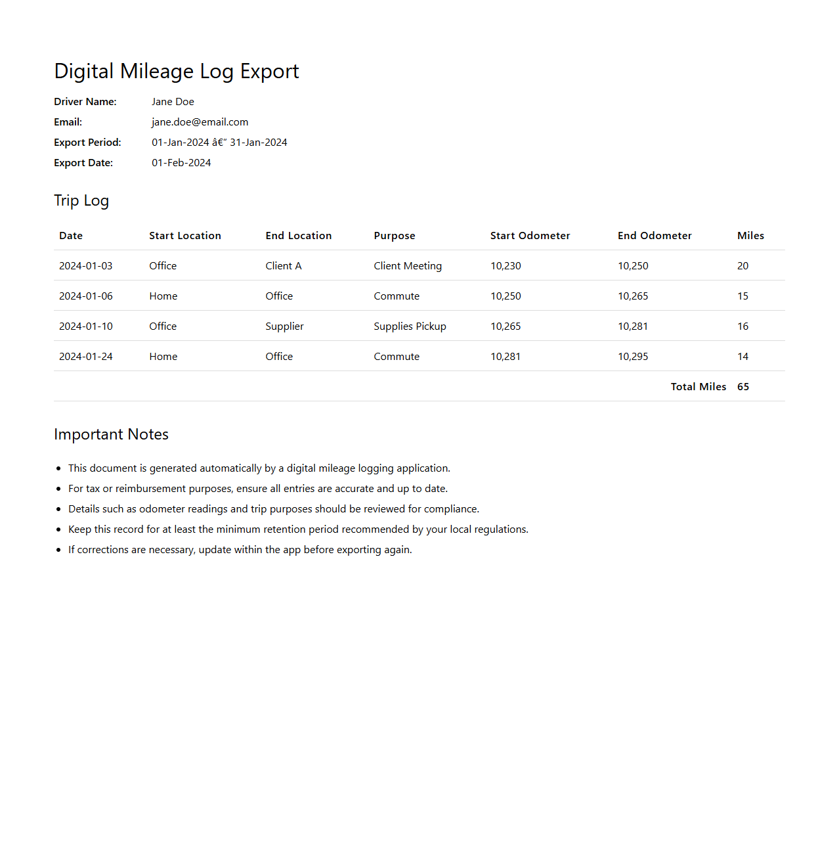This screenshot has height=854, width=839.
Task: Click the Date column header
Action: click(x=71, y=236)
